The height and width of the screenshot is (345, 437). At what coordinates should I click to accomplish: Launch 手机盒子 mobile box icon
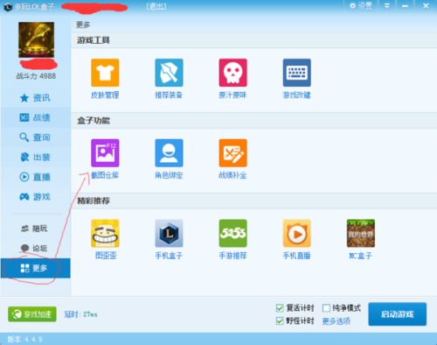169,233
